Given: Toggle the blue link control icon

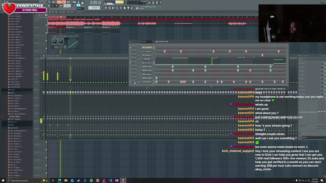Looking at the screenshot, I should 78,5.
